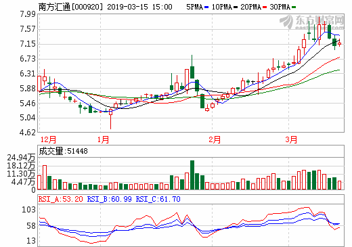
Task: Click the 6.73 price axis label
Action: pyautogui.click(x=28, y=59)
